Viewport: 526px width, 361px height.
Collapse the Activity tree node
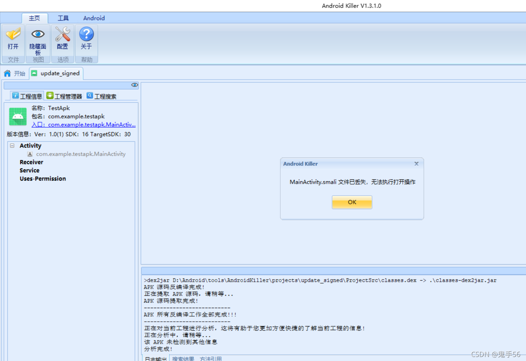pyautogui.click(x=12, y=146)
